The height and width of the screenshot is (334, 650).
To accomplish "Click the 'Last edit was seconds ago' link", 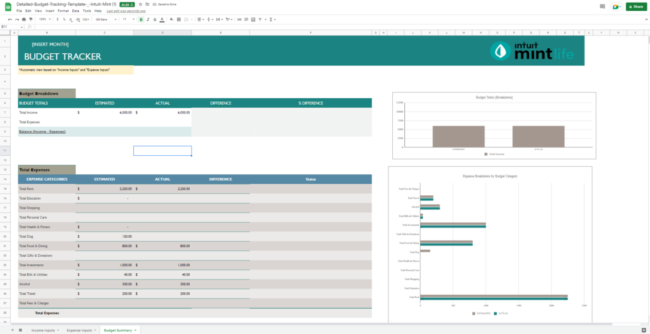I will (x=126, y=11).
